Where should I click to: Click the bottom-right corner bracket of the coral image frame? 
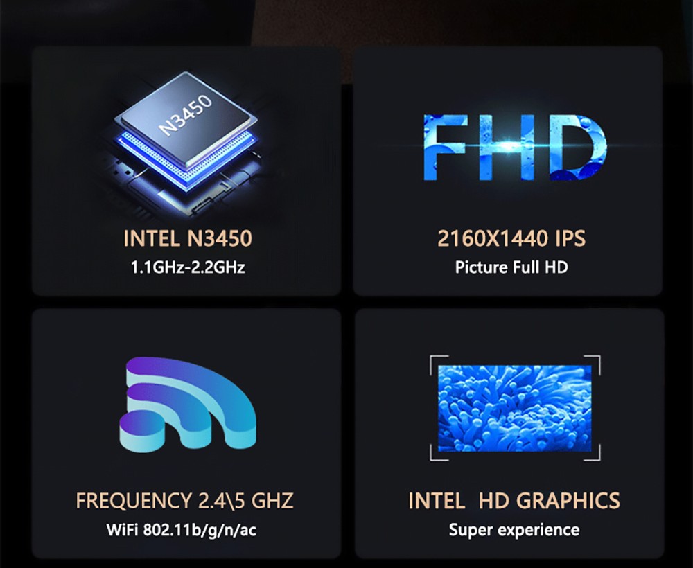(593, 452)
